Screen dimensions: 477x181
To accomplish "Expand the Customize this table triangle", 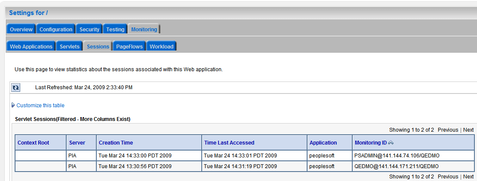I will click(x=13, y=105).
